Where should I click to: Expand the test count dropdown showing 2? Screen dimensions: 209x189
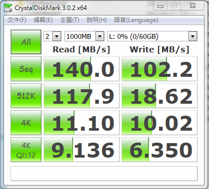coord(57,36)
